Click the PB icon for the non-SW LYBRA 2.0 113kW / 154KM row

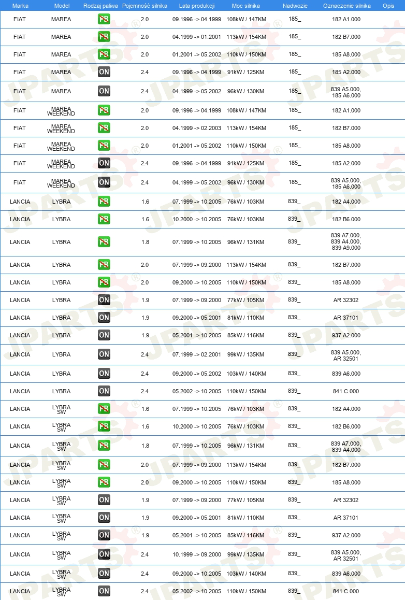(104, 265)
